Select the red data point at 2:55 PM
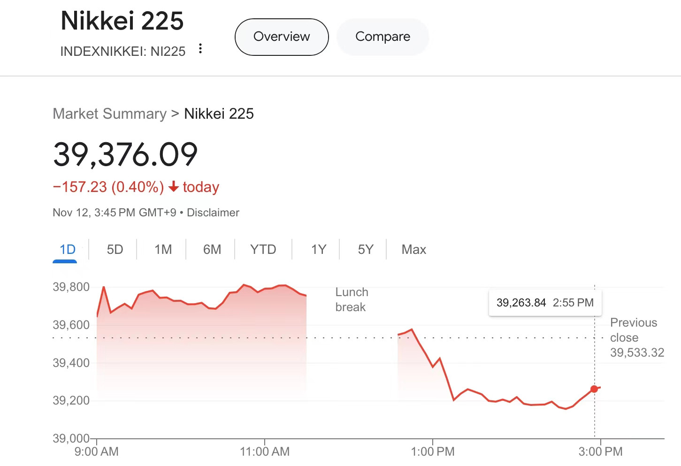Viewport: 681px width, 466px height. click(594, 389)
